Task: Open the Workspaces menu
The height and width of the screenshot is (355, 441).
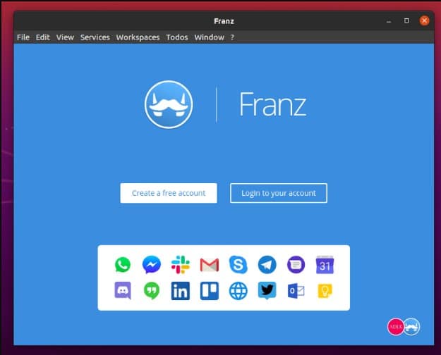Action: point(138,37)
